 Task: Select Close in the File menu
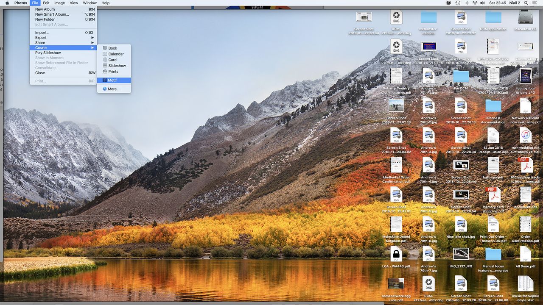[x=63, y=73]
